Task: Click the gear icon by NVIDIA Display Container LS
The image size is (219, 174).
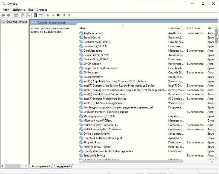Action: click(x=81, y=125)
